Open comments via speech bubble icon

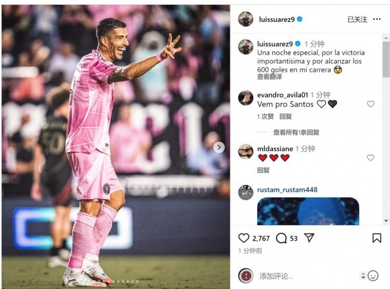281,238
